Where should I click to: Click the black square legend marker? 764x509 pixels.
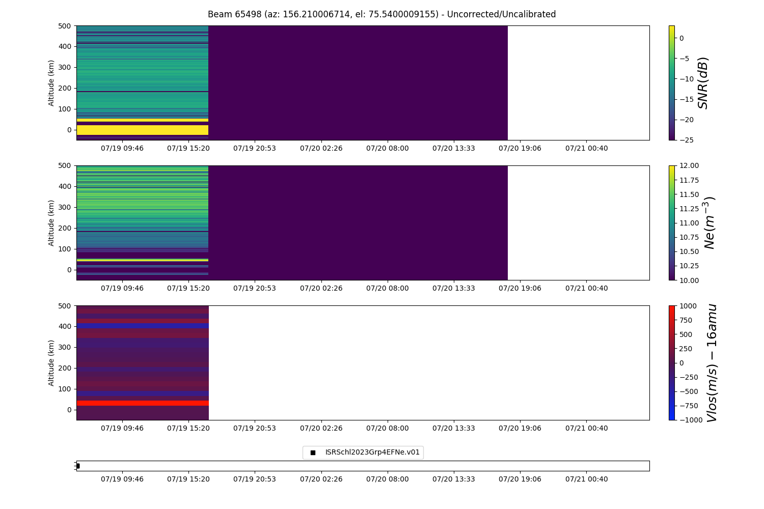pos(313,453)
